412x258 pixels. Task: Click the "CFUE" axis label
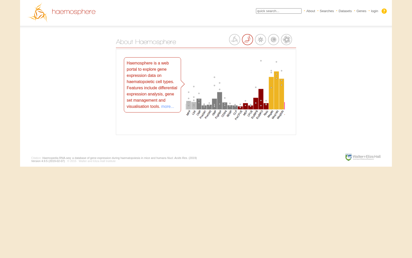pyautogui.click(x=250, y=114)
